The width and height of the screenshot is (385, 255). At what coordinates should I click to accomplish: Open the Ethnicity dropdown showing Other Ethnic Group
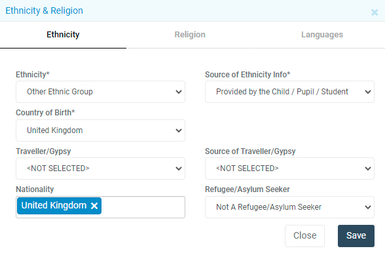coord(100,92)
